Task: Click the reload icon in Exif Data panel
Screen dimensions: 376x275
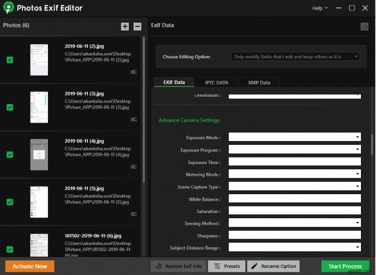Action: (365, 26)
